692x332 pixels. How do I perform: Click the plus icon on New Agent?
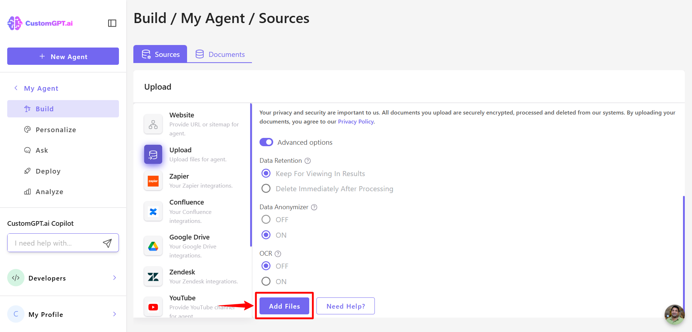[42, 56]
